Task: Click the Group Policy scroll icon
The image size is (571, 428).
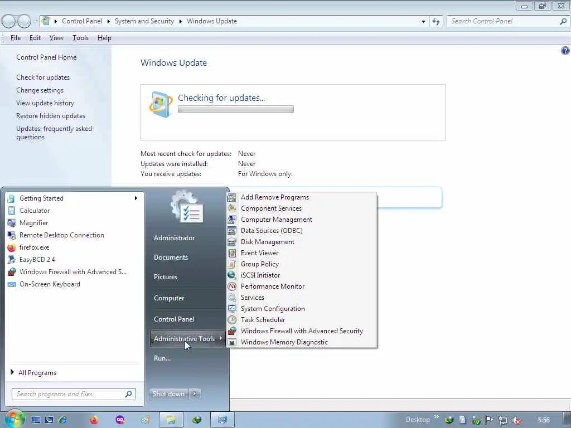Action: coord(231,264)
